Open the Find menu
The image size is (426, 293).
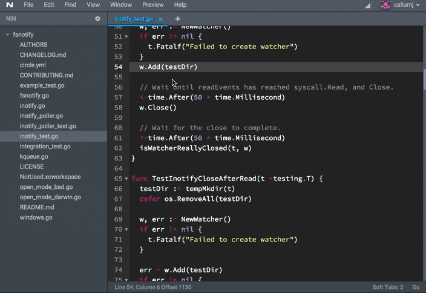pos(70,5)
